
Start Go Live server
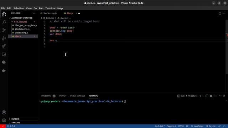coord(211,126)
